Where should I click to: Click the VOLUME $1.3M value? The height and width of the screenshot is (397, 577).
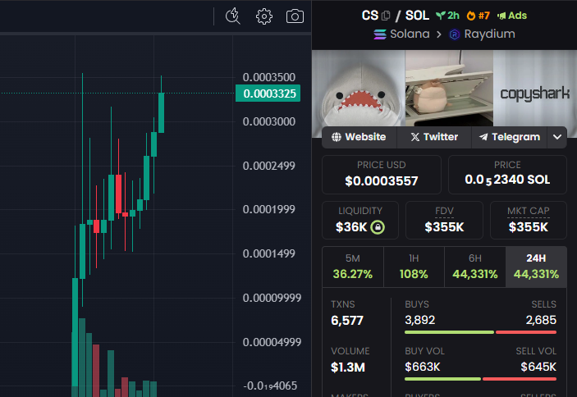click(x=348, y=367)
